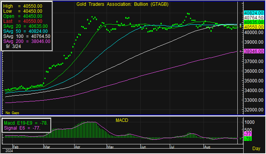Select the yellow 40550.00 last price label
The height and width of the screenshot is (154, 266).
tap(254, 27)
